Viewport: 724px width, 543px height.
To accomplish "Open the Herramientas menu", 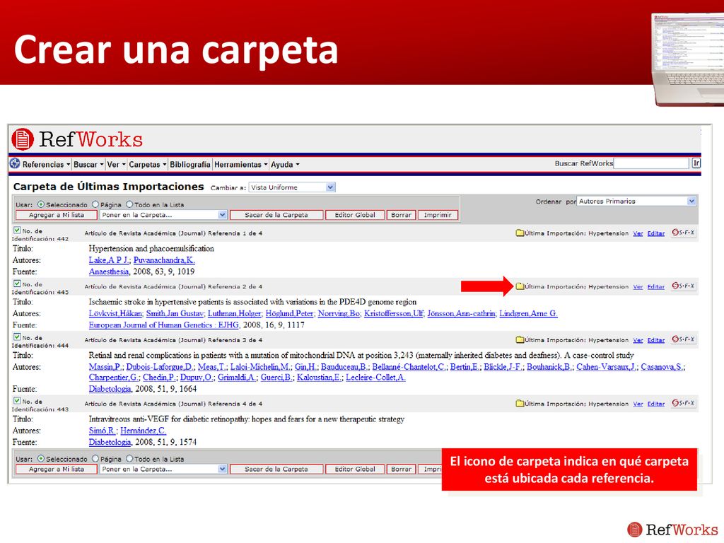I will point(240,164).
